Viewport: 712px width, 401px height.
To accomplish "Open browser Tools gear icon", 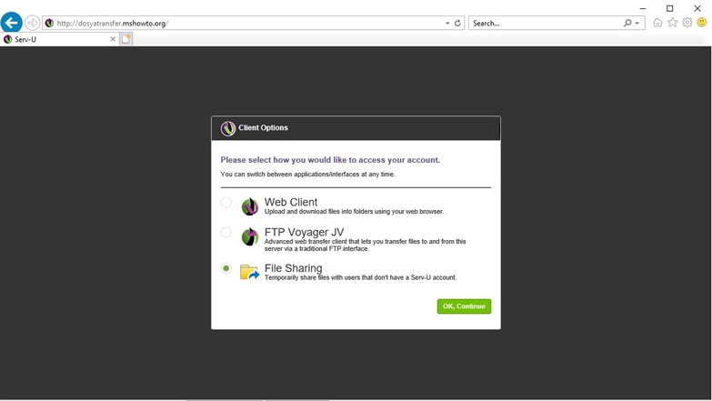I will tap(687, 23).
